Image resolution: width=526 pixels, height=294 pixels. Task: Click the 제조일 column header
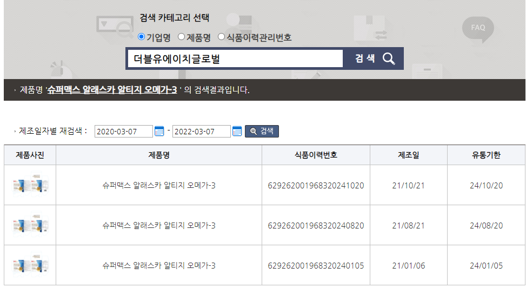[x=408, y=155]
